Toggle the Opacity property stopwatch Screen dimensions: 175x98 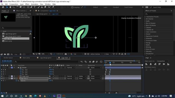tap(16, 81)
